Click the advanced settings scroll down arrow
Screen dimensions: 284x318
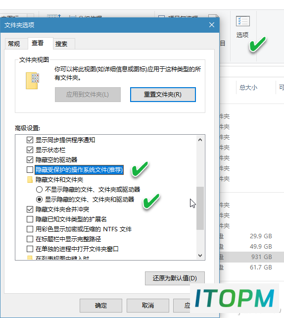point(200,255)
